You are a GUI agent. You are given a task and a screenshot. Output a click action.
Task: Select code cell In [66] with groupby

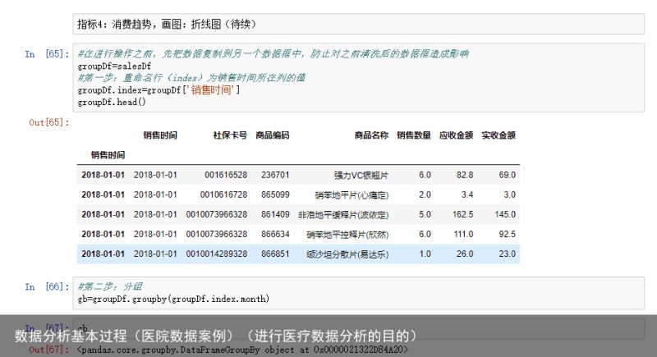click(358, 293)
